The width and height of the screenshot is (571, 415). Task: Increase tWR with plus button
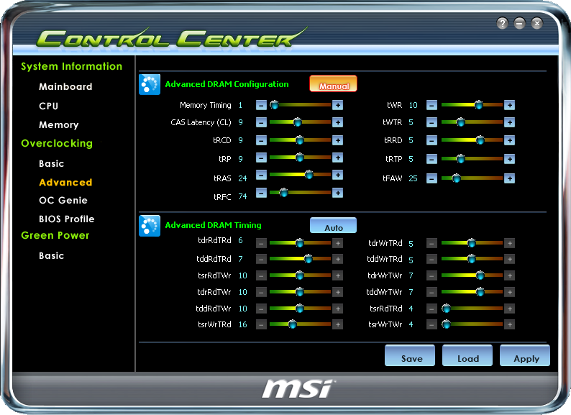coord(509,105)
